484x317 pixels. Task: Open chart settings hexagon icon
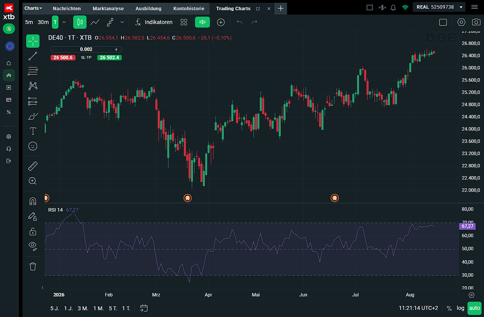point(462,22)
